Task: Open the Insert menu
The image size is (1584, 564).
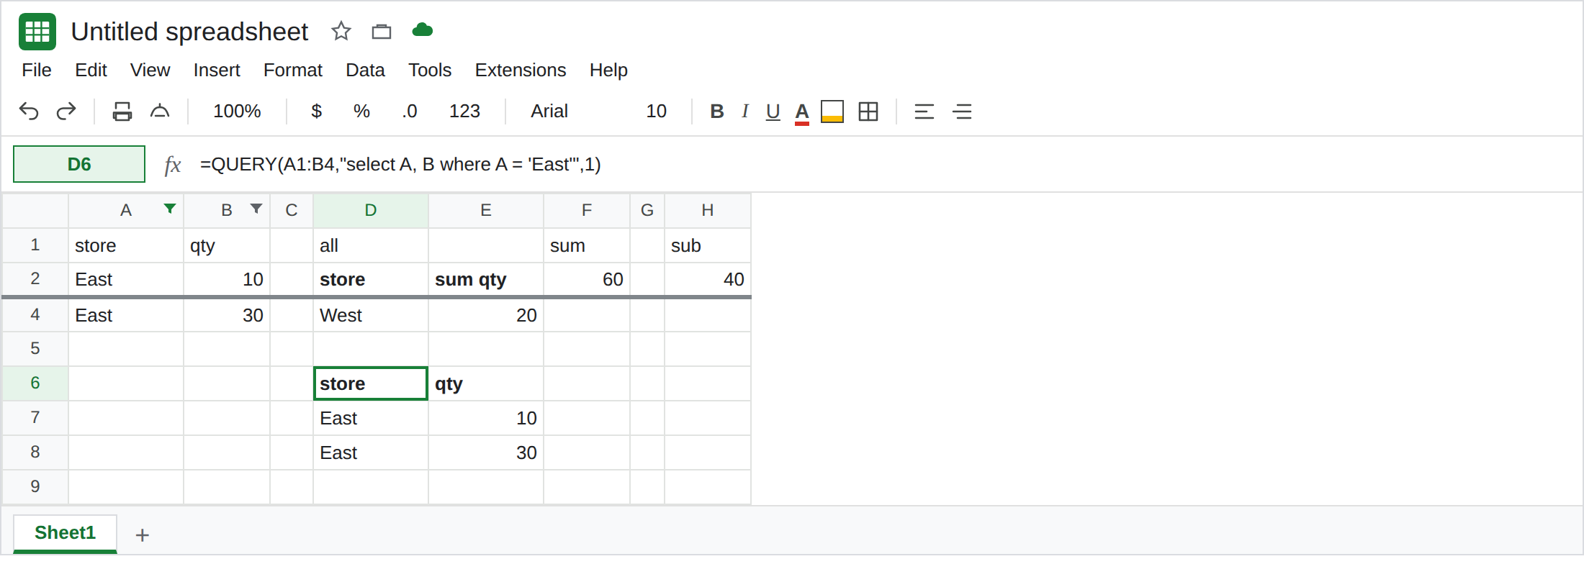Action: pyautogui.click(x=217, y=70)
